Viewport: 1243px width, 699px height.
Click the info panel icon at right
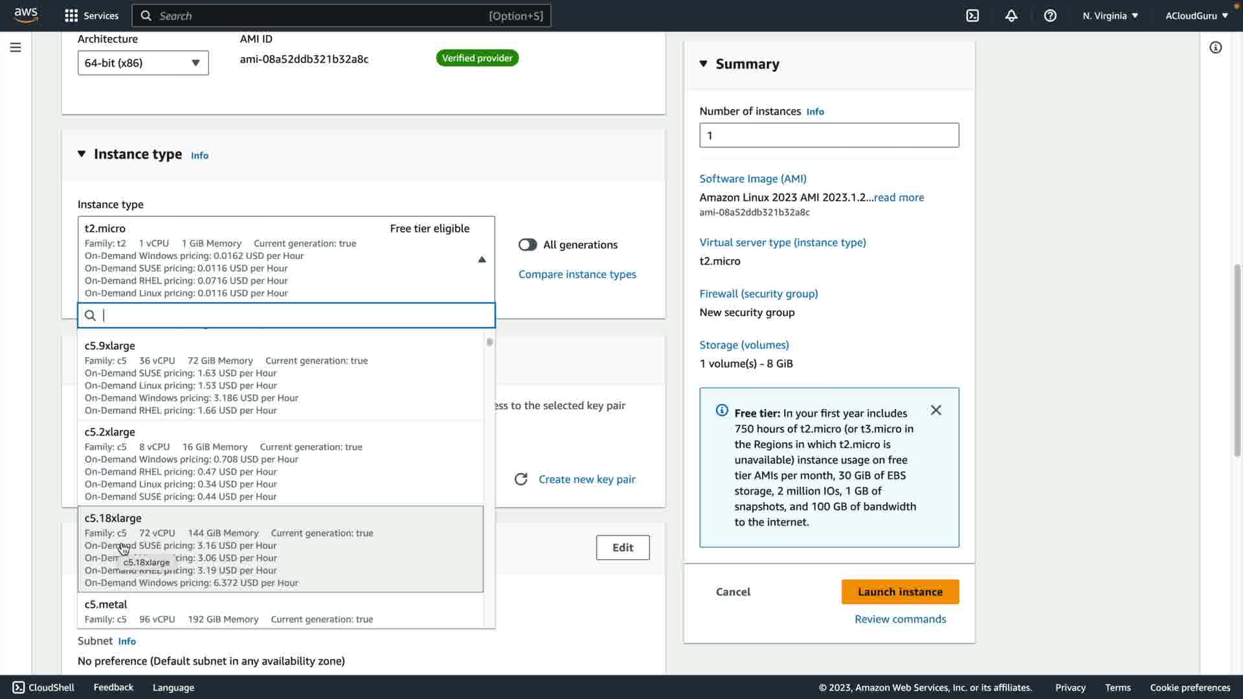click(x=1216, y=47)
